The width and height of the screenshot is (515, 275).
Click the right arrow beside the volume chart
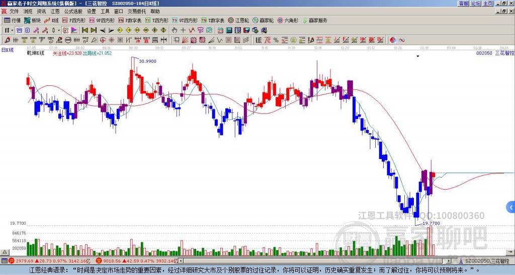pos(510,252)
